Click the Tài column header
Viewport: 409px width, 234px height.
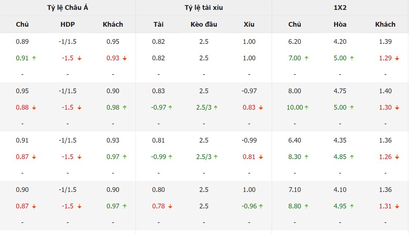point(158,24)
